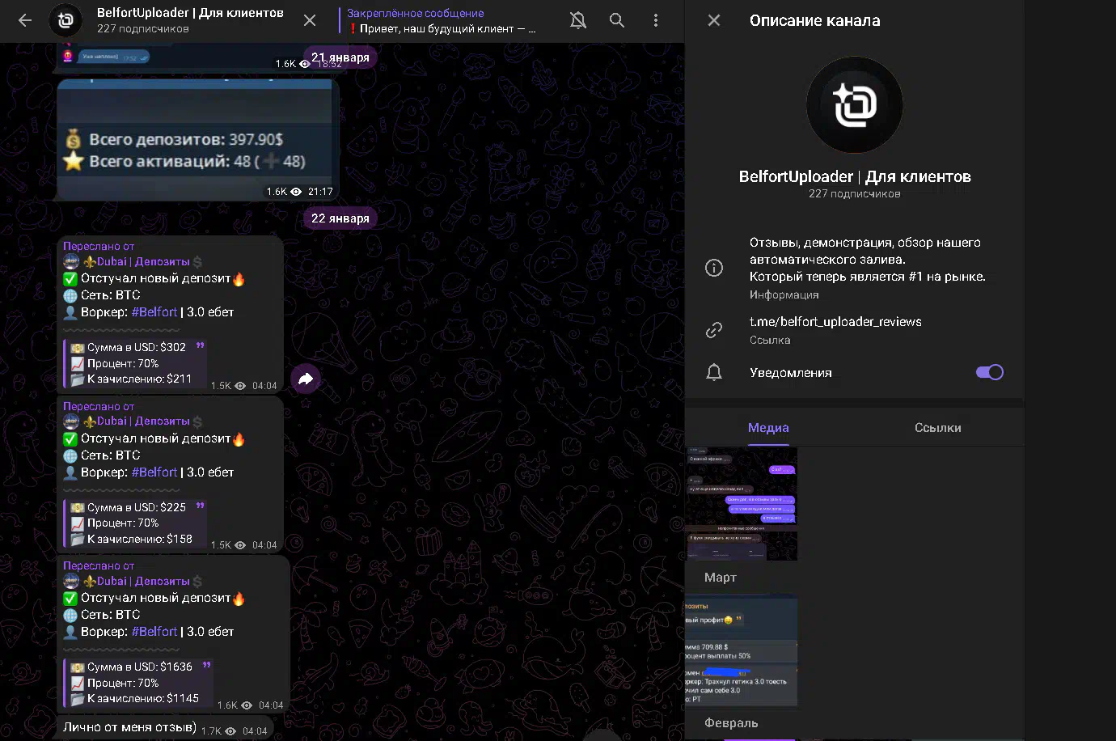1116x741 pixels.
Task: Click 'Отстучал новый депозит' in the $302 message
Action: [x=155, y=278]
